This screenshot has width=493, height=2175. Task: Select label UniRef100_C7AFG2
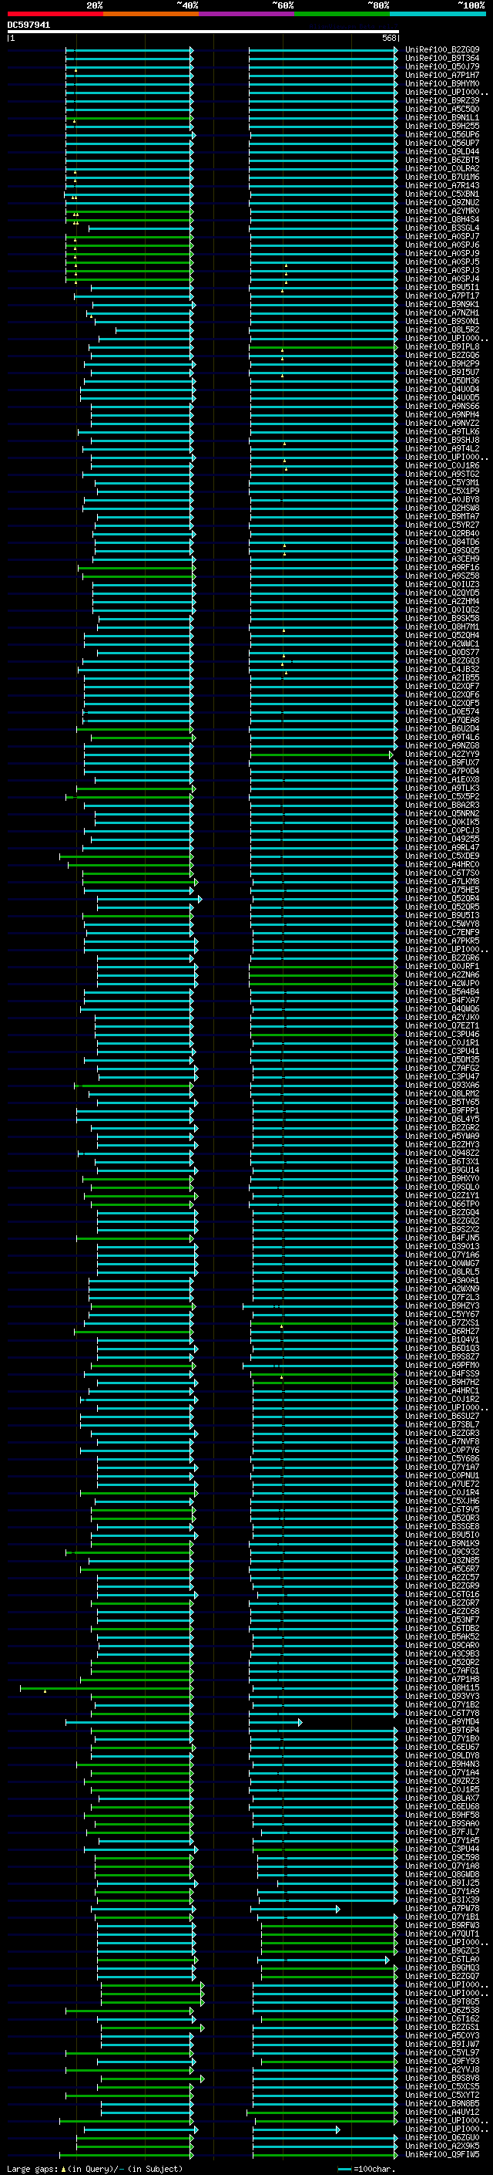442,1068
